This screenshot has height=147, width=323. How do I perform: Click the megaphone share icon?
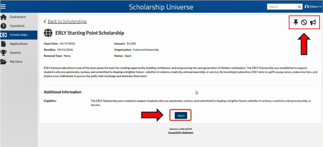click(313, 22)
